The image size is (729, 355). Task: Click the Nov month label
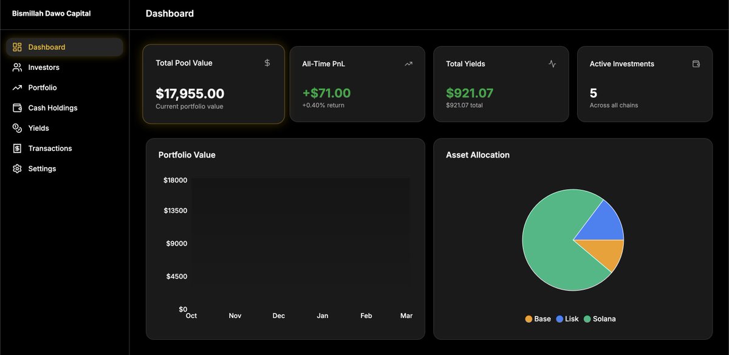pos(235,316)
